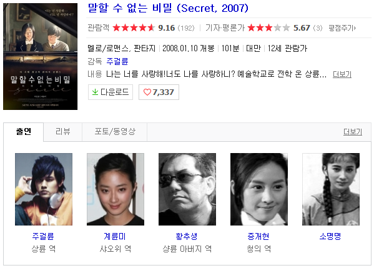Click the 다운로드 button
The image size is (374, 268).
[110, 92]
